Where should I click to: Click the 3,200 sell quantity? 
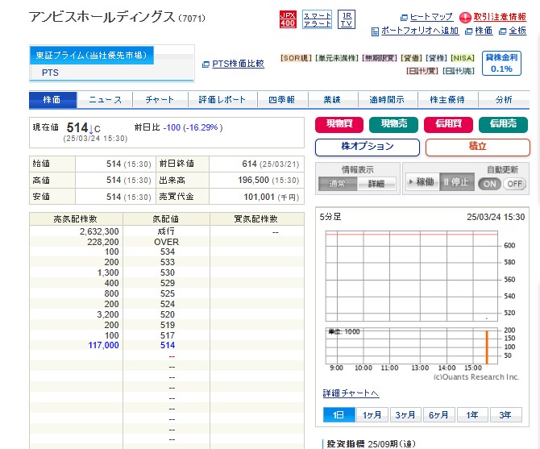tap(108, 314)
